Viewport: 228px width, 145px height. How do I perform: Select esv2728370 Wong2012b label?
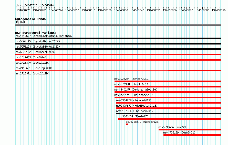[32, 63]
